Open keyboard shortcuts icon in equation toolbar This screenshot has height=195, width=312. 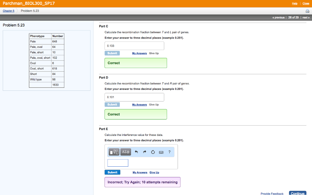(161, 152)
